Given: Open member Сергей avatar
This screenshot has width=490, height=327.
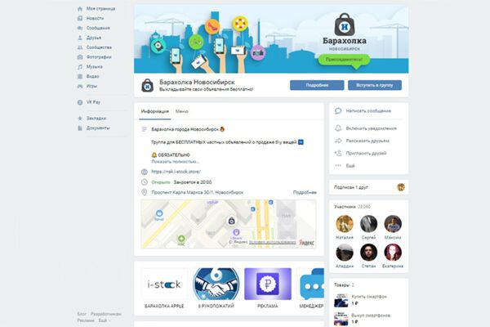Looking at the screenshot, I should click(369, 224).
